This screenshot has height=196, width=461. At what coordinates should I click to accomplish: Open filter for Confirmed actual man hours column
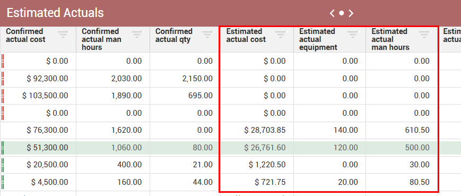point(137,35)
